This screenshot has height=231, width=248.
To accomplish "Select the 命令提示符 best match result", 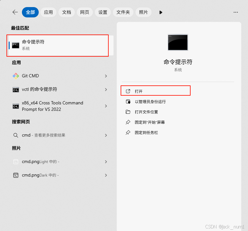I will point(61,45).
